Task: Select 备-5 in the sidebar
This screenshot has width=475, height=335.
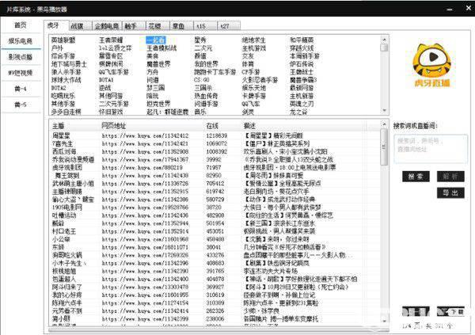Action: point(21,105)
